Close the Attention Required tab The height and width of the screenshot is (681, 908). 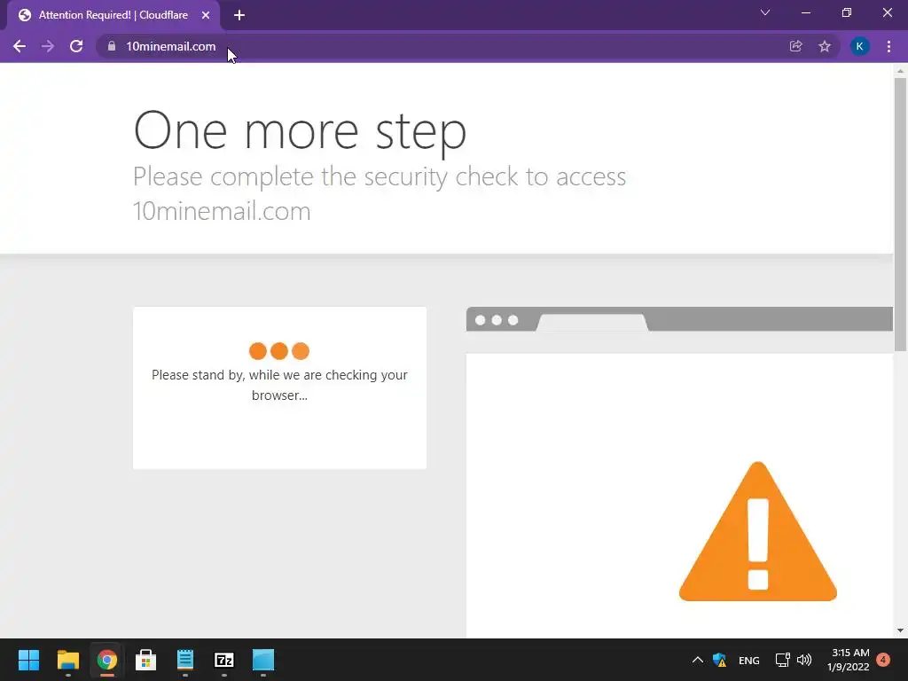pyautogui.click(x=206, y=15)
